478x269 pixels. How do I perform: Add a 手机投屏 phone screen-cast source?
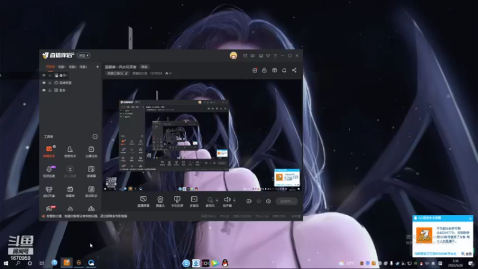pos(177,201)
